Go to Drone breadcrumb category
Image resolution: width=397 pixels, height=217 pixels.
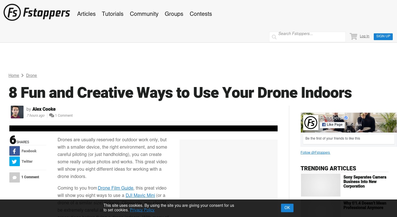click(x=31, y=75)
